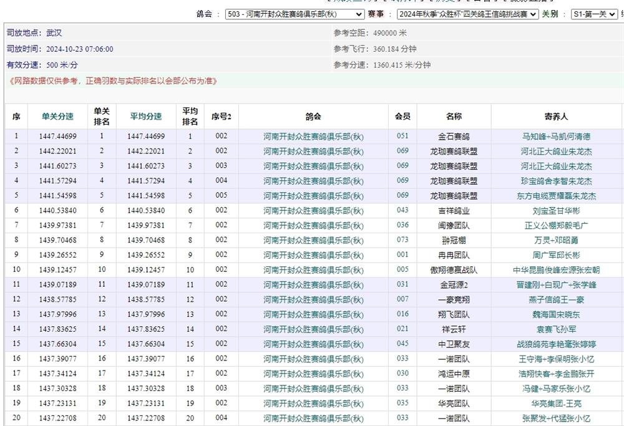Viewport: 624px width, 426px height.
Task: Open keeper link 晋建刚+白现广+张学峰
Action: click(557, 285)
